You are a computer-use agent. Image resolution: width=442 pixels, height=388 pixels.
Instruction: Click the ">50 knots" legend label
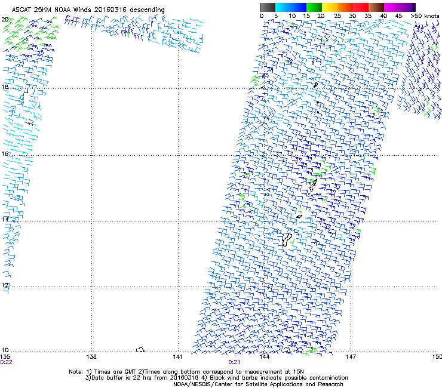coord(425,16)
